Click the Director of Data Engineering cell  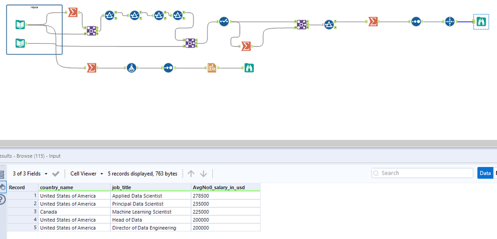coord(151,228)
